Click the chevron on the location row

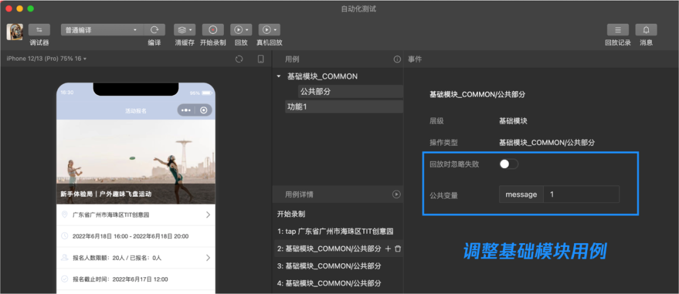(x=208, y=214)
